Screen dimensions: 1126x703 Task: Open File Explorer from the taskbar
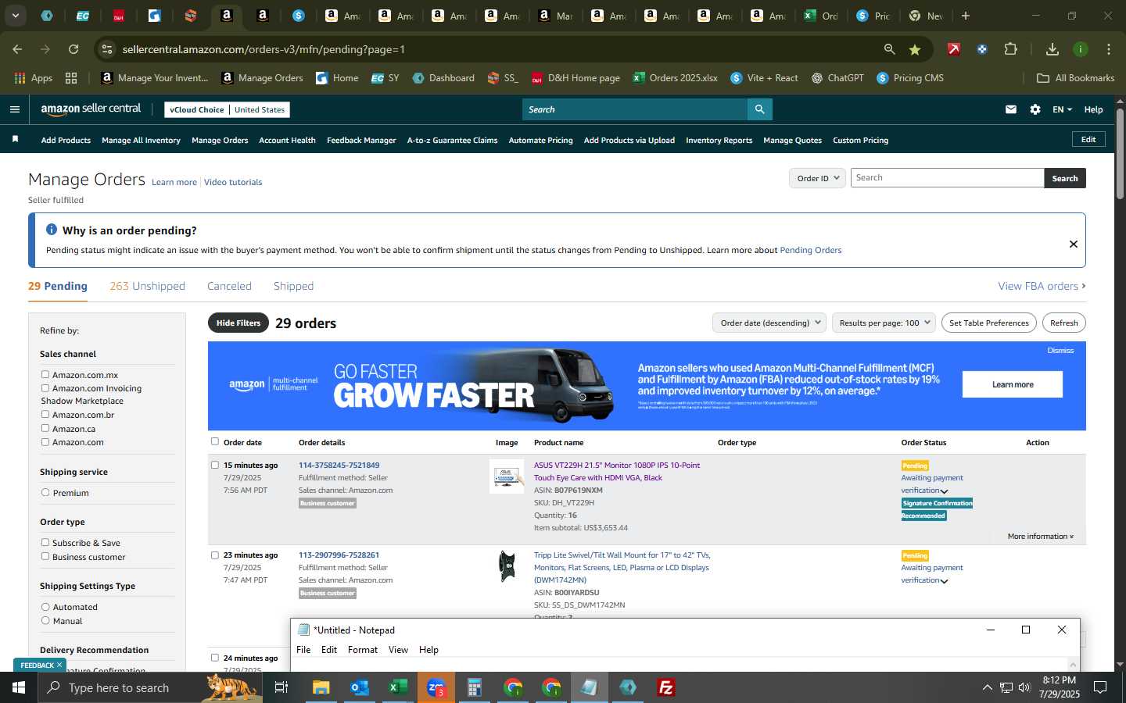click(x=321, y=687)
